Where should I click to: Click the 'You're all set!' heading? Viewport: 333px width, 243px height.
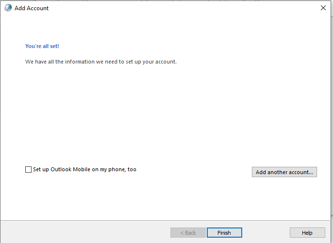click(42, 47)
